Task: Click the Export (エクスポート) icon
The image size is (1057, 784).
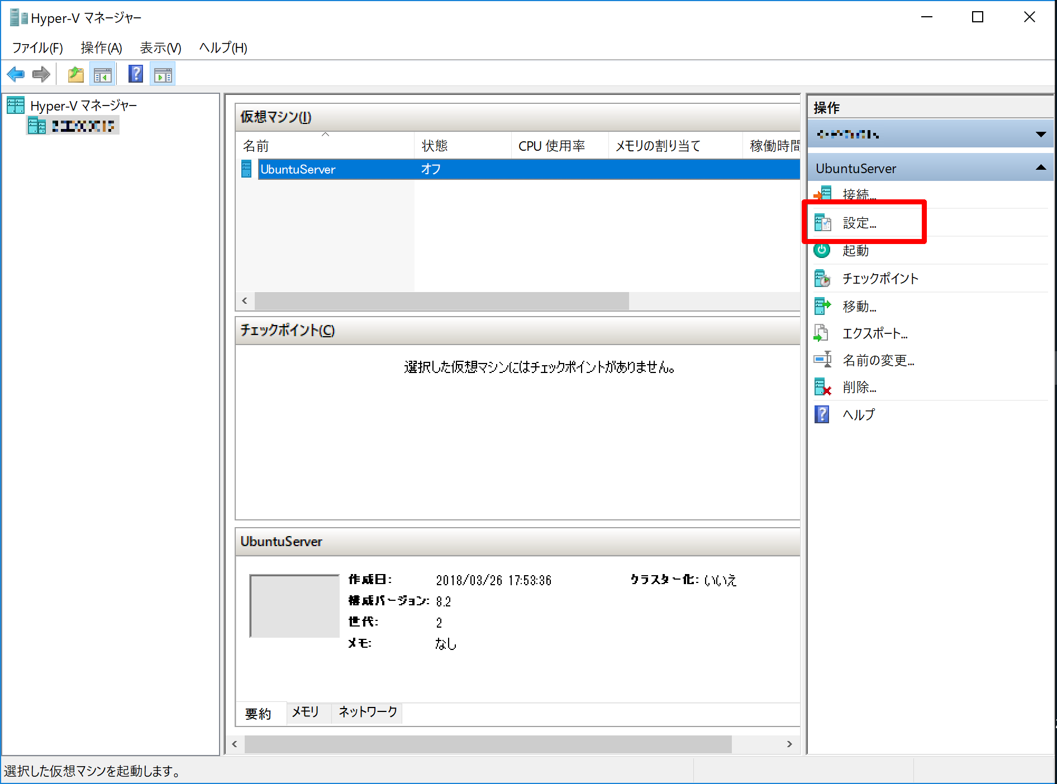Action: point(821,333)
